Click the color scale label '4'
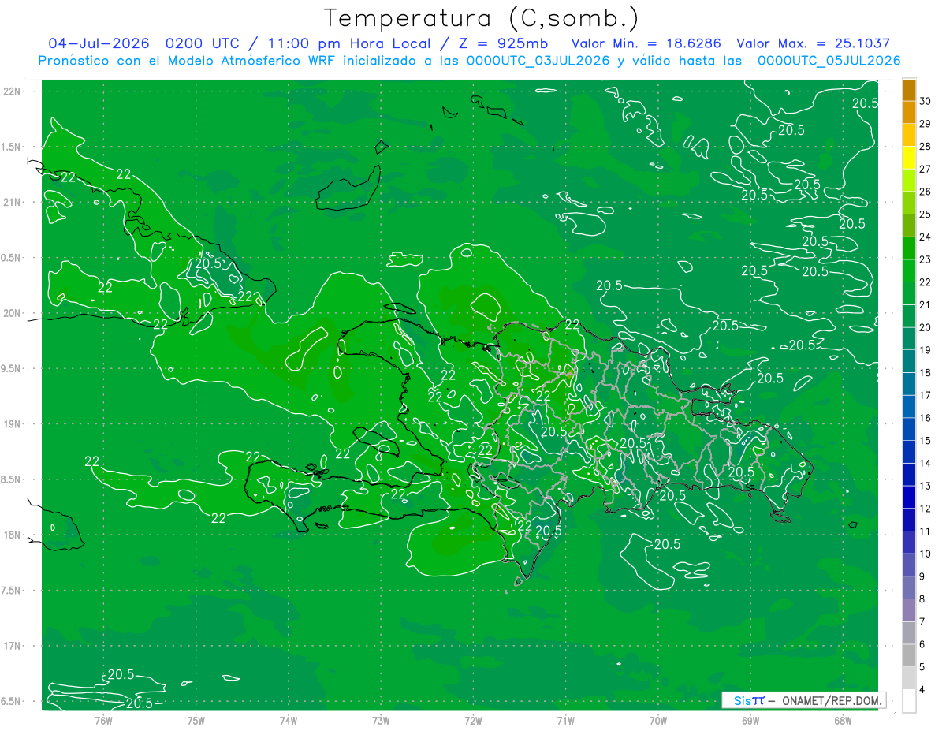Viewport: 946px width, 731px height. point(923,690)
